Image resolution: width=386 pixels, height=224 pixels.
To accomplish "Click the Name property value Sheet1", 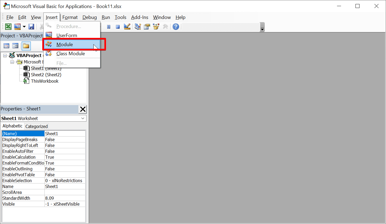I will pyautogui.click(x=65, y=186).
